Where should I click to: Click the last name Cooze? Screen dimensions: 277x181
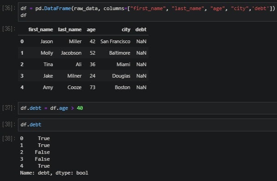(75, 87)
